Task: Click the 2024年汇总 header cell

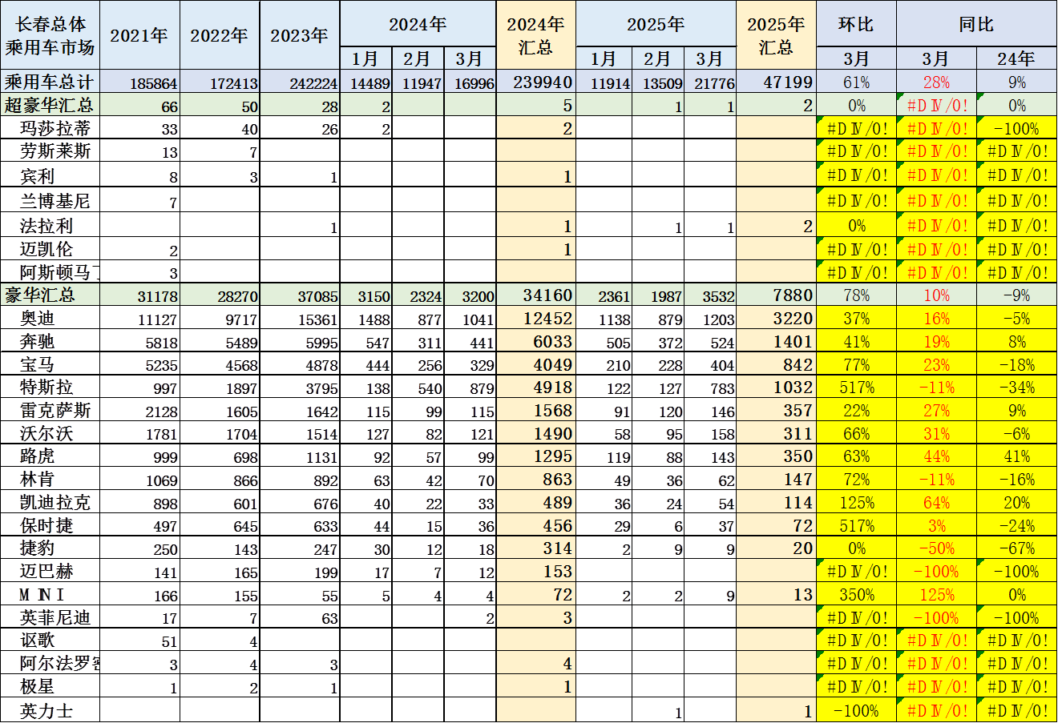Action: (535, 35)
